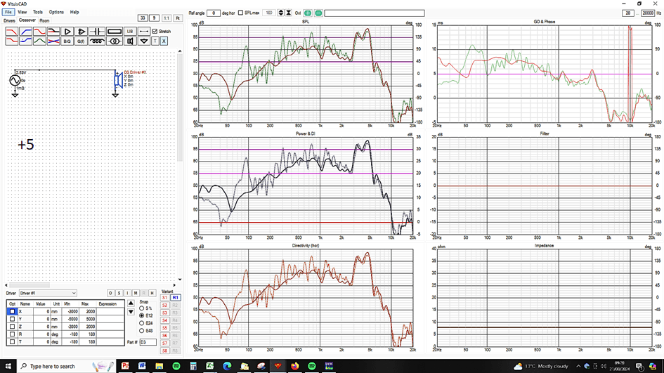Click the M button above the table
The image size is (664, 373).
136,293
